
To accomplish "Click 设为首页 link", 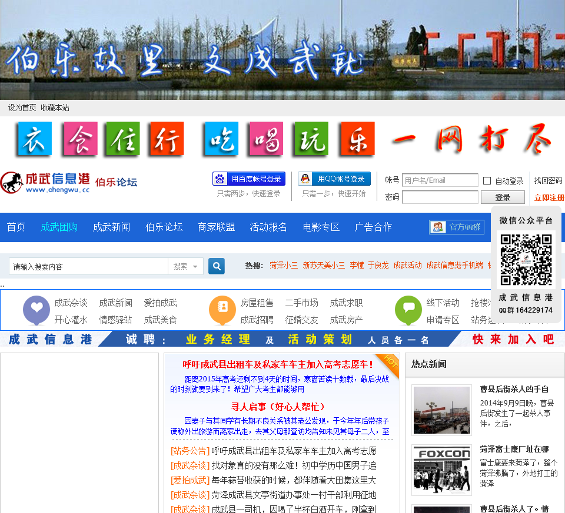I will coord(22,108).
